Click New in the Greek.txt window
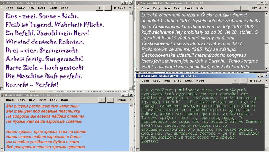The image size is (269, 152). (x=167, y=81)
